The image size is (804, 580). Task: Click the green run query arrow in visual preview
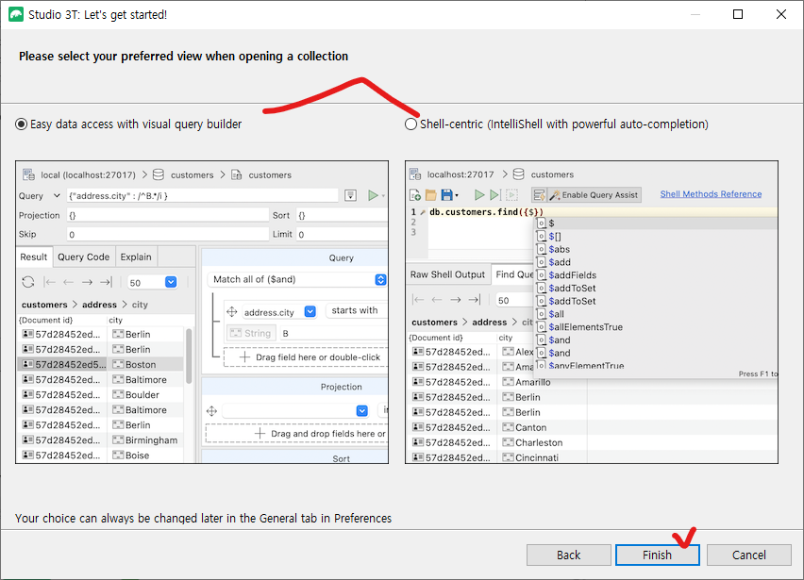[x=374, y=195]
